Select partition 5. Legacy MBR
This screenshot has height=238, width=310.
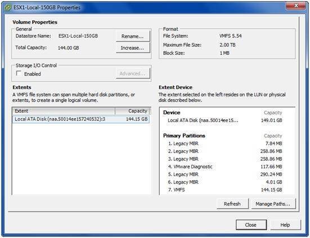coord(183,174)
